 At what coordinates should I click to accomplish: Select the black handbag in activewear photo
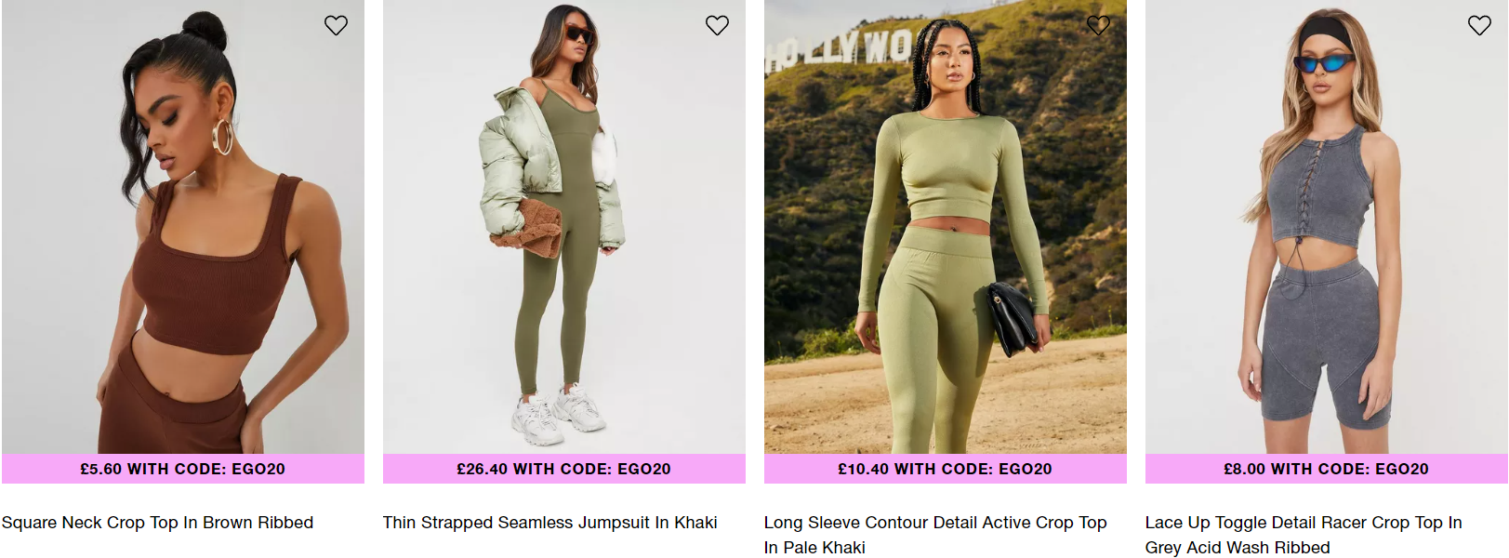[1011, 319]
